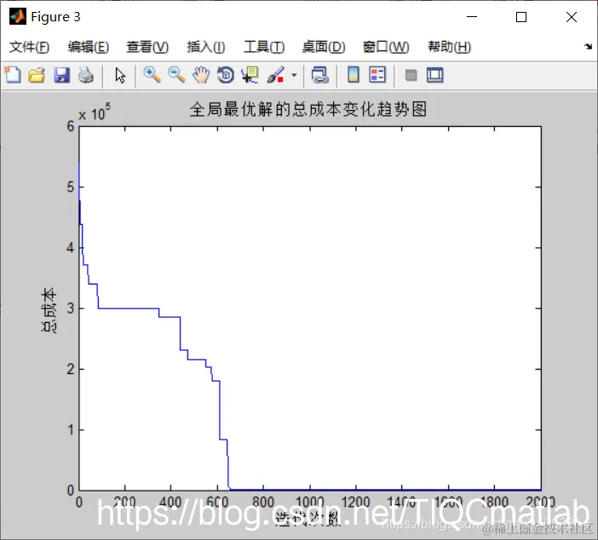Save the figure with the floppy disk icon
Screen dimensions: 598x540
(62, 75)
